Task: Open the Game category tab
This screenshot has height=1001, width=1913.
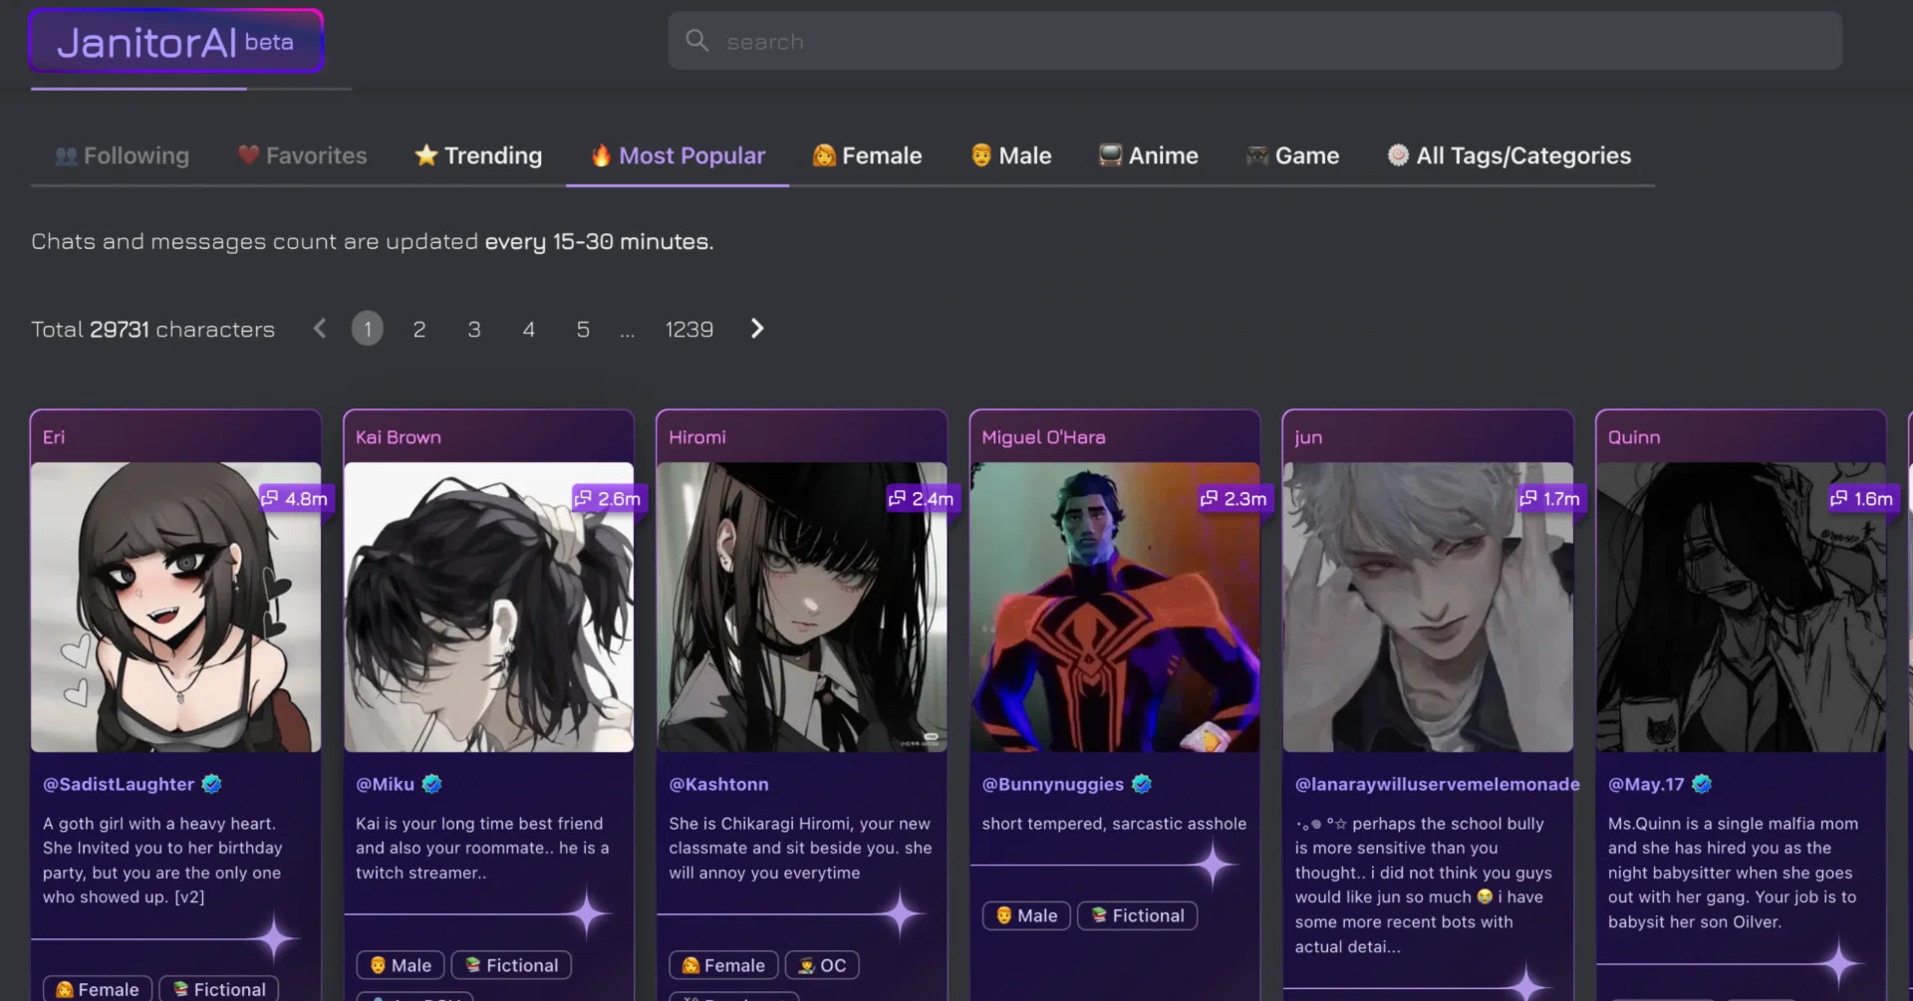Action: click(x=1292, y=155)
